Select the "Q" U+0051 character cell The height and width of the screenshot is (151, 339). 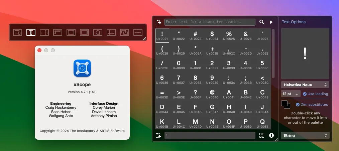tap(262, 123)
